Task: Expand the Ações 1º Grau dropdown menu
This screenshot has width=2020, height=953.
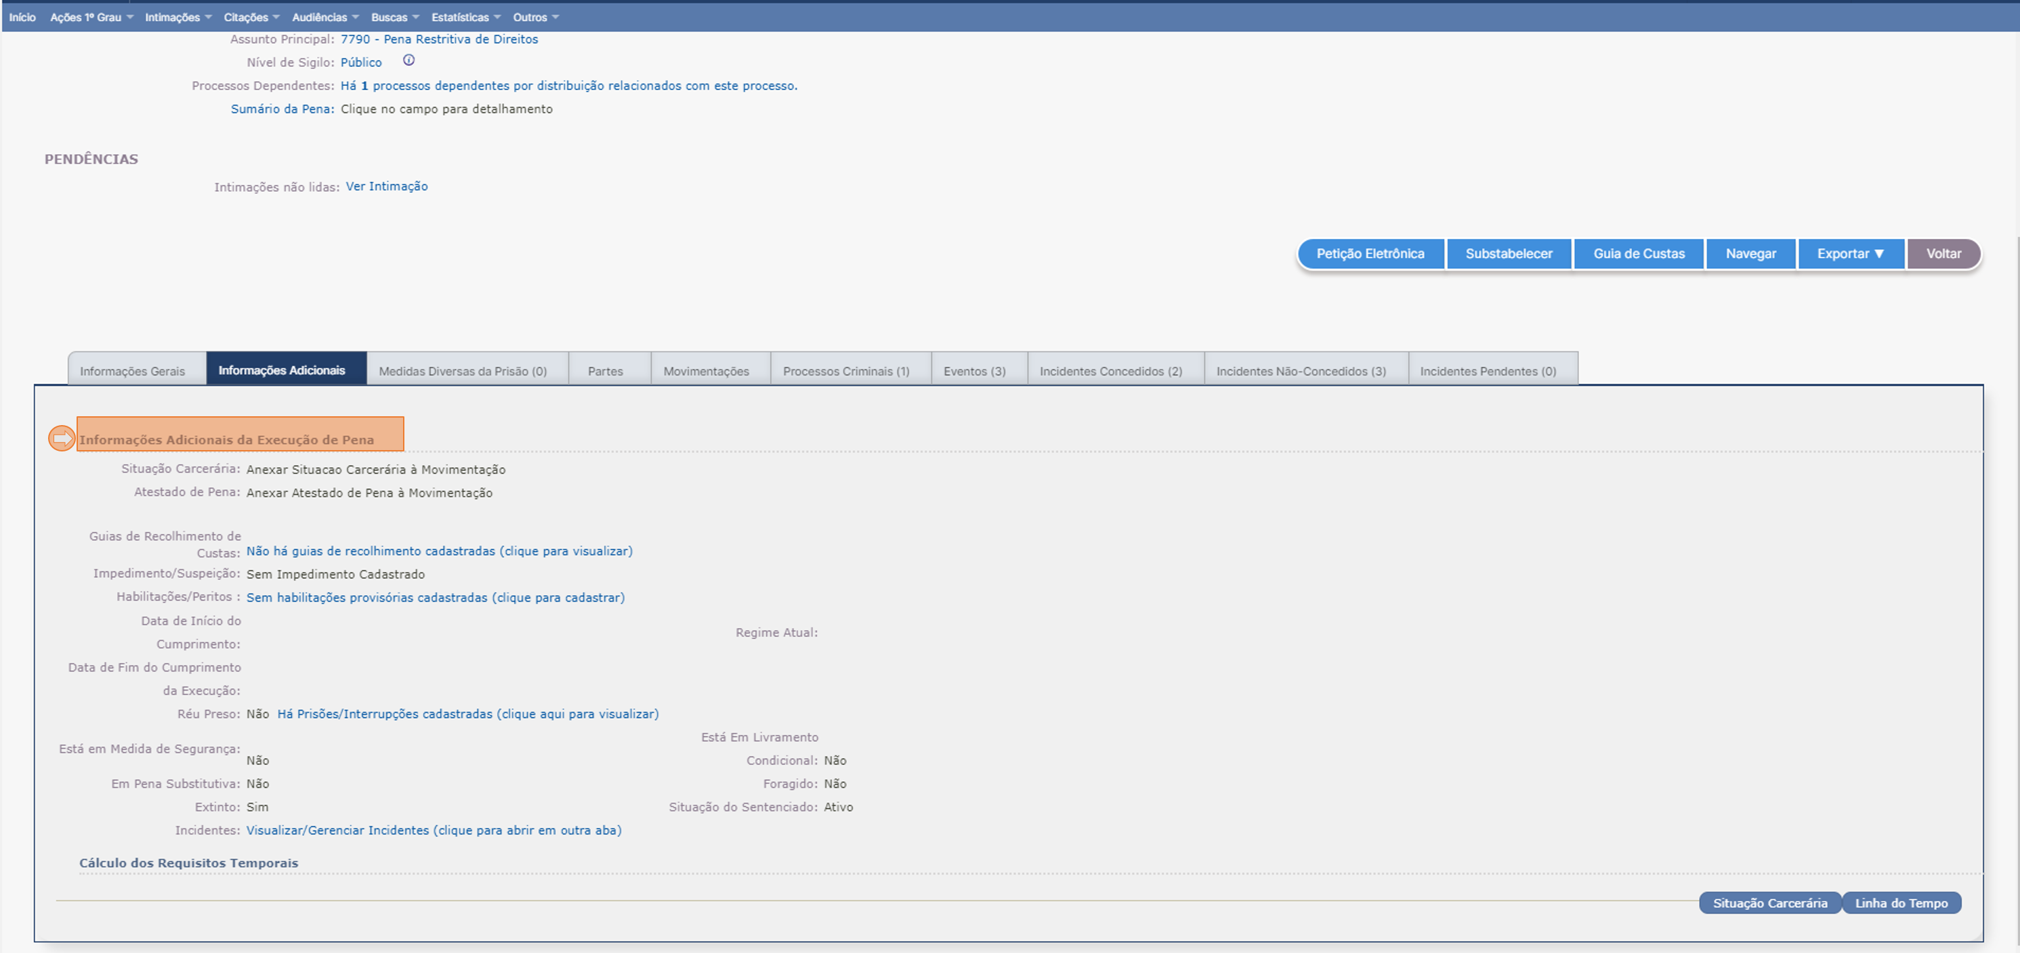Action: [x=91, y=17]
